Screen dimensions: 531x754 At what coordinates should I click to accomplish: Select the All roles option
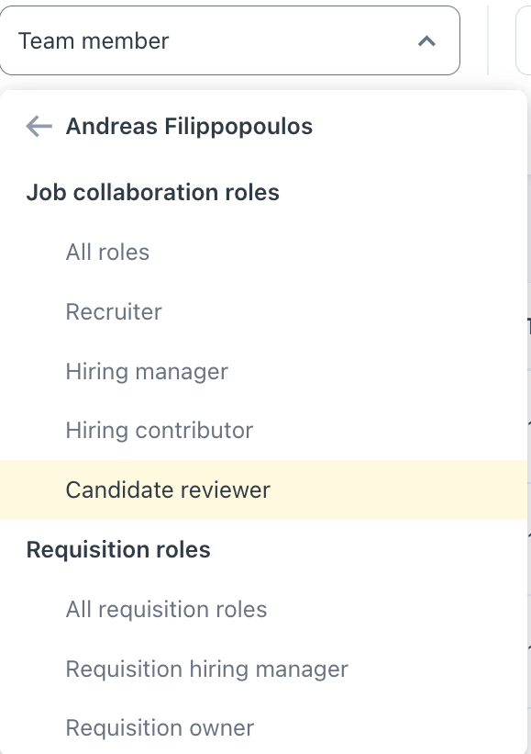pyautogui.click(x=107, y=252)
